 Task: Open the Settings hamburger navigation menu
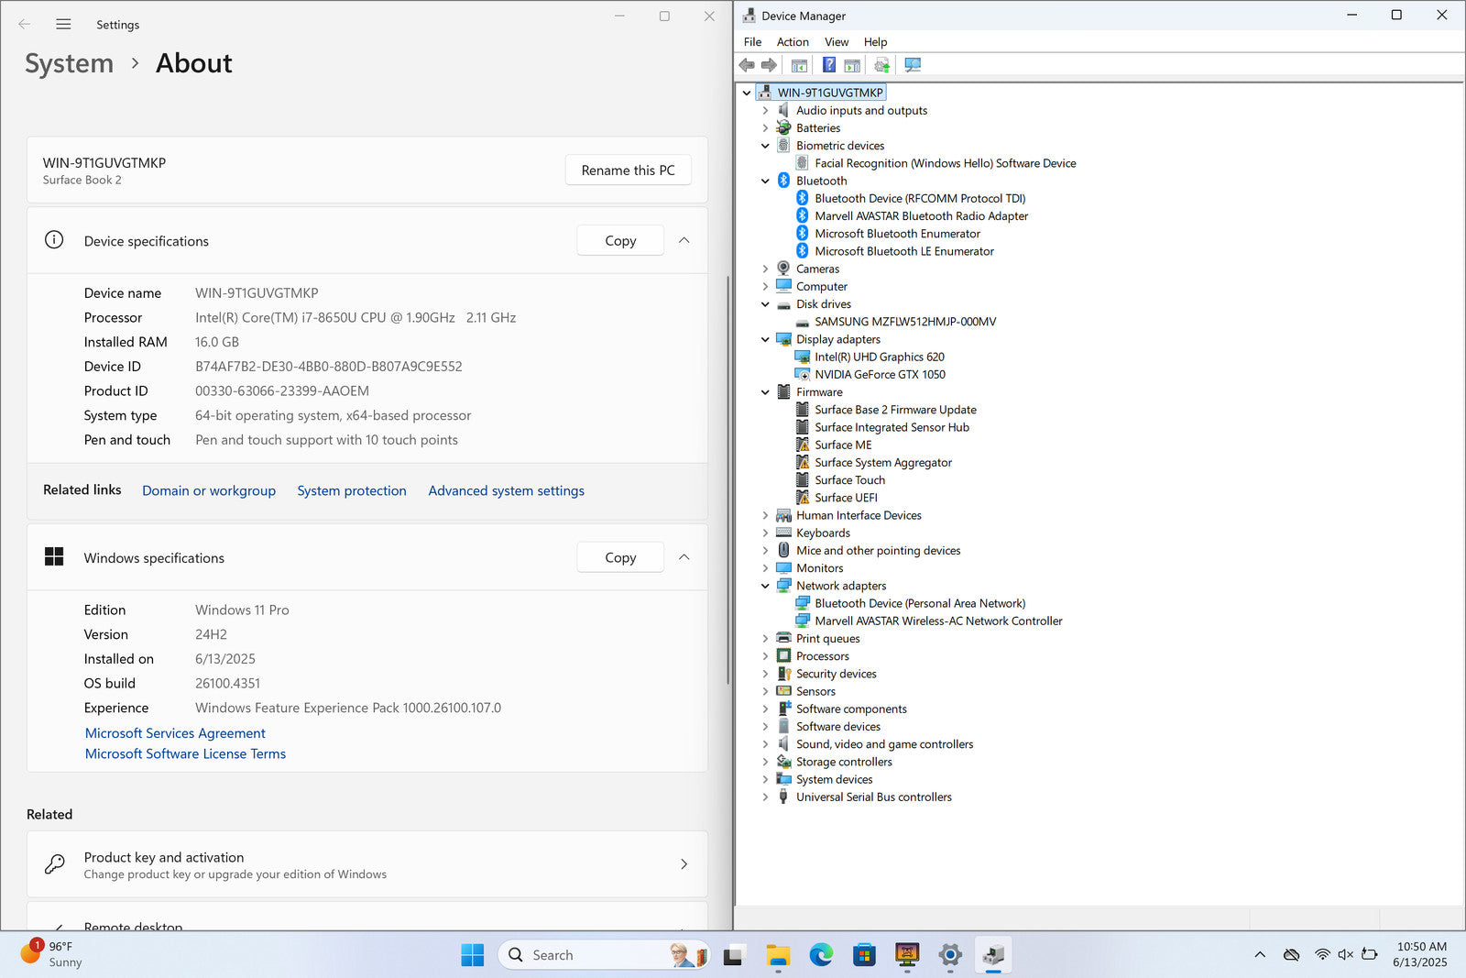63,25
